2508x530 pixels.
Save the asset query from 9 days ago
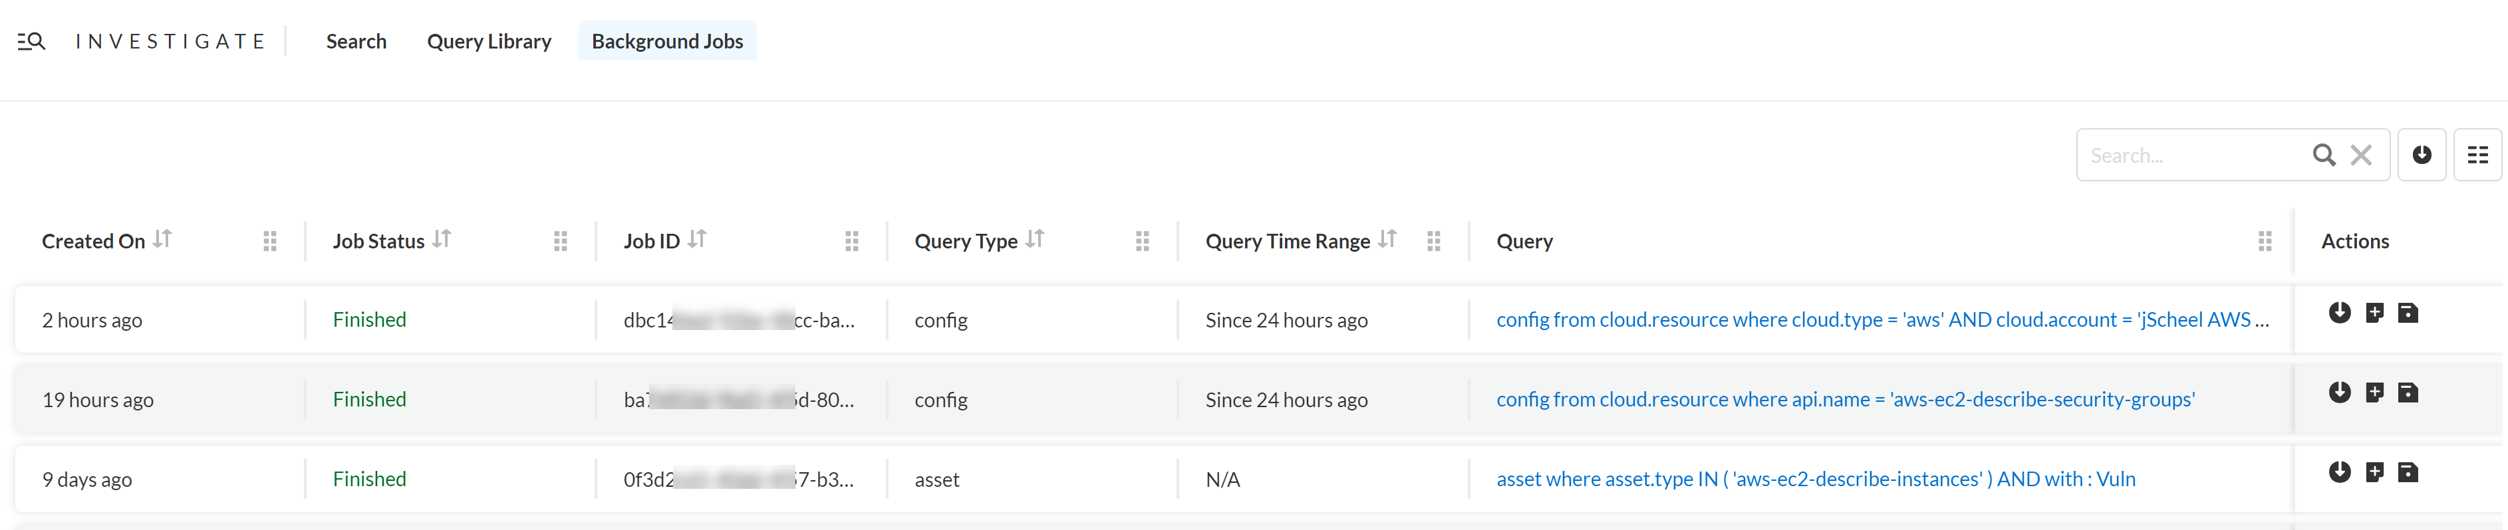(x=2408, y=472)
